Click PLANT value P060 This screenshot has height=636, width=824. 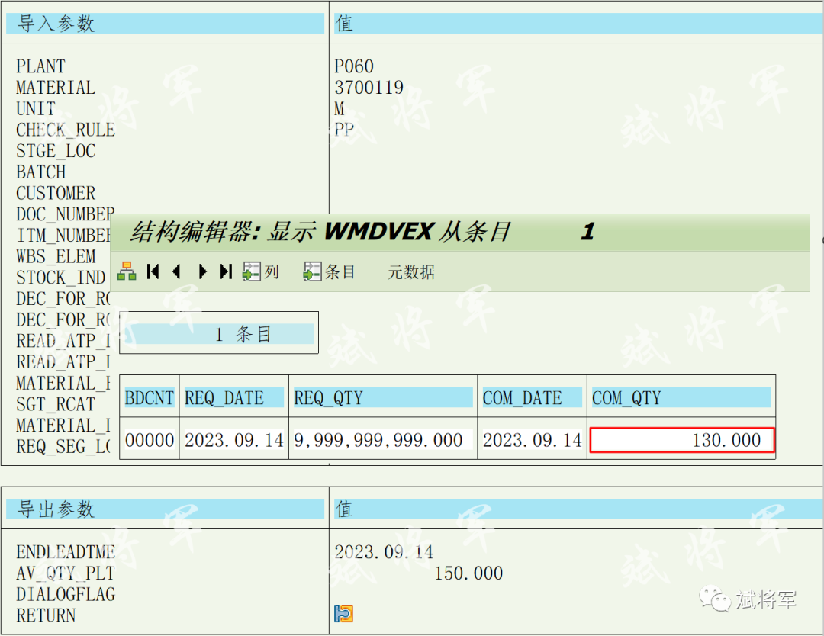point(354,66)
